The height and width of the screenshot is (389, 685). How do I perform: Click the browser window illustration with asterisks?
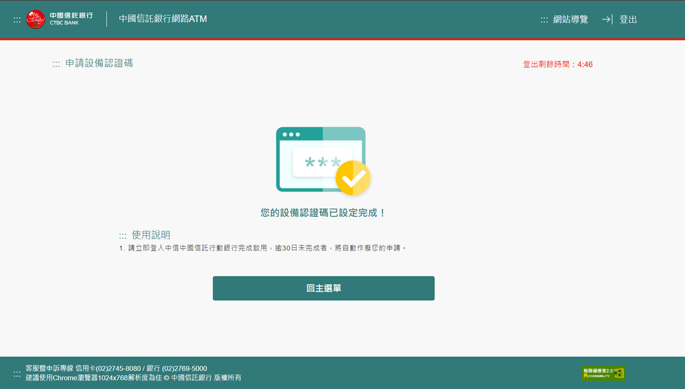321,159
